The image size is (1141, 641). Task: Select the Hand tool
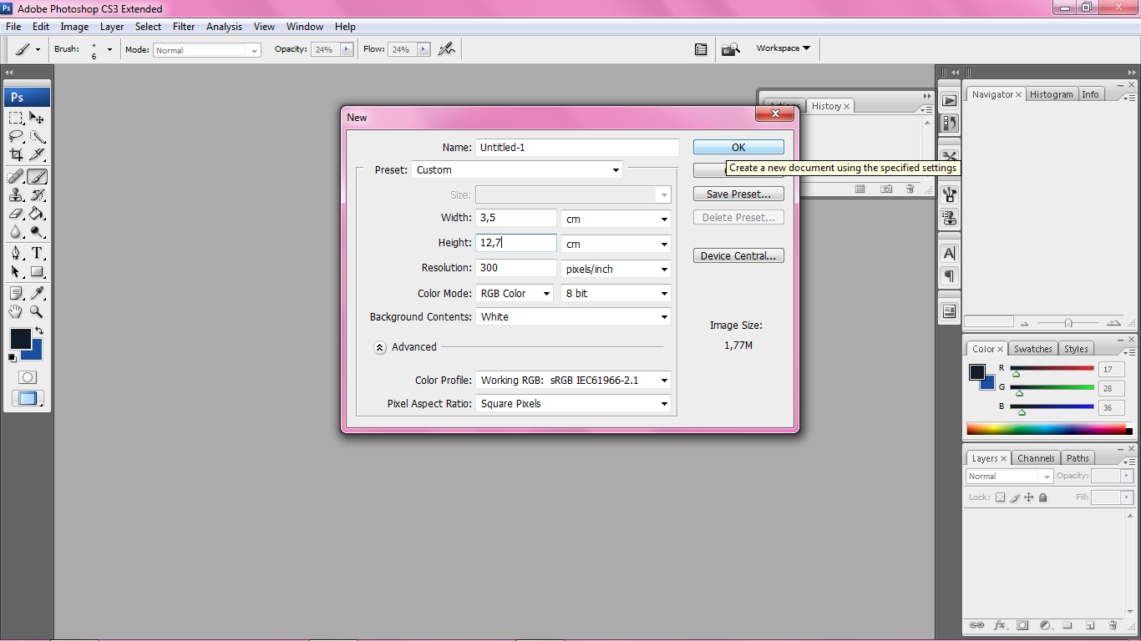pos(16,311)
